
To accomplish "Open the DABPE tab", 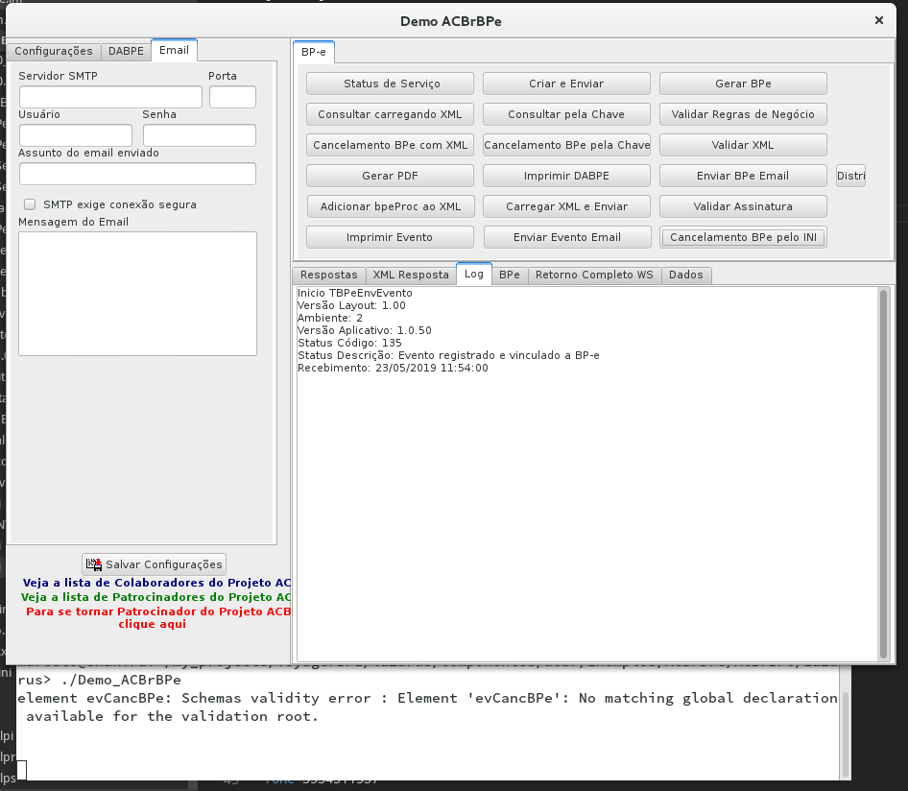I will point(126,51).
